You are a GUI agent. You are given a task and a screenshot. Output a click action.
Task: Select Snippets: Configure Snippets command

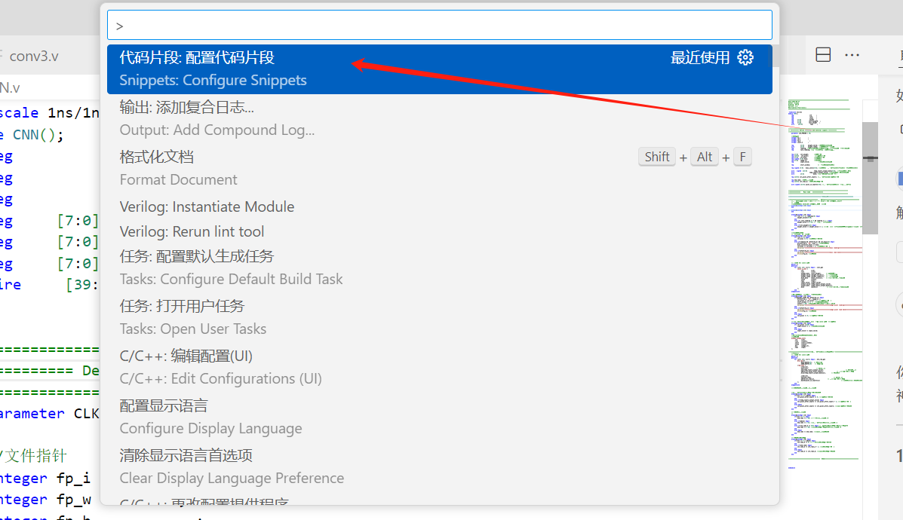[439, 69]
